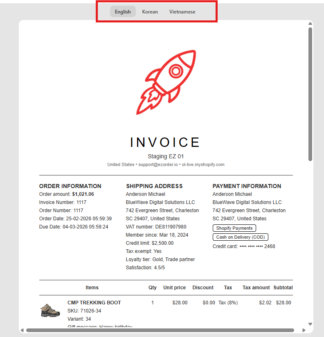The height and width of the screenshot is (337, 324).
Task: Click the Invoice Number: 1117 line
Action: (63, 202)
